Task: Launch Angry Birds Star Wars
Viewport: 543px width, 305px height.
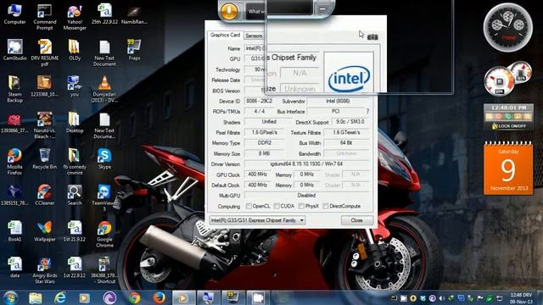Action: (45, 270)
